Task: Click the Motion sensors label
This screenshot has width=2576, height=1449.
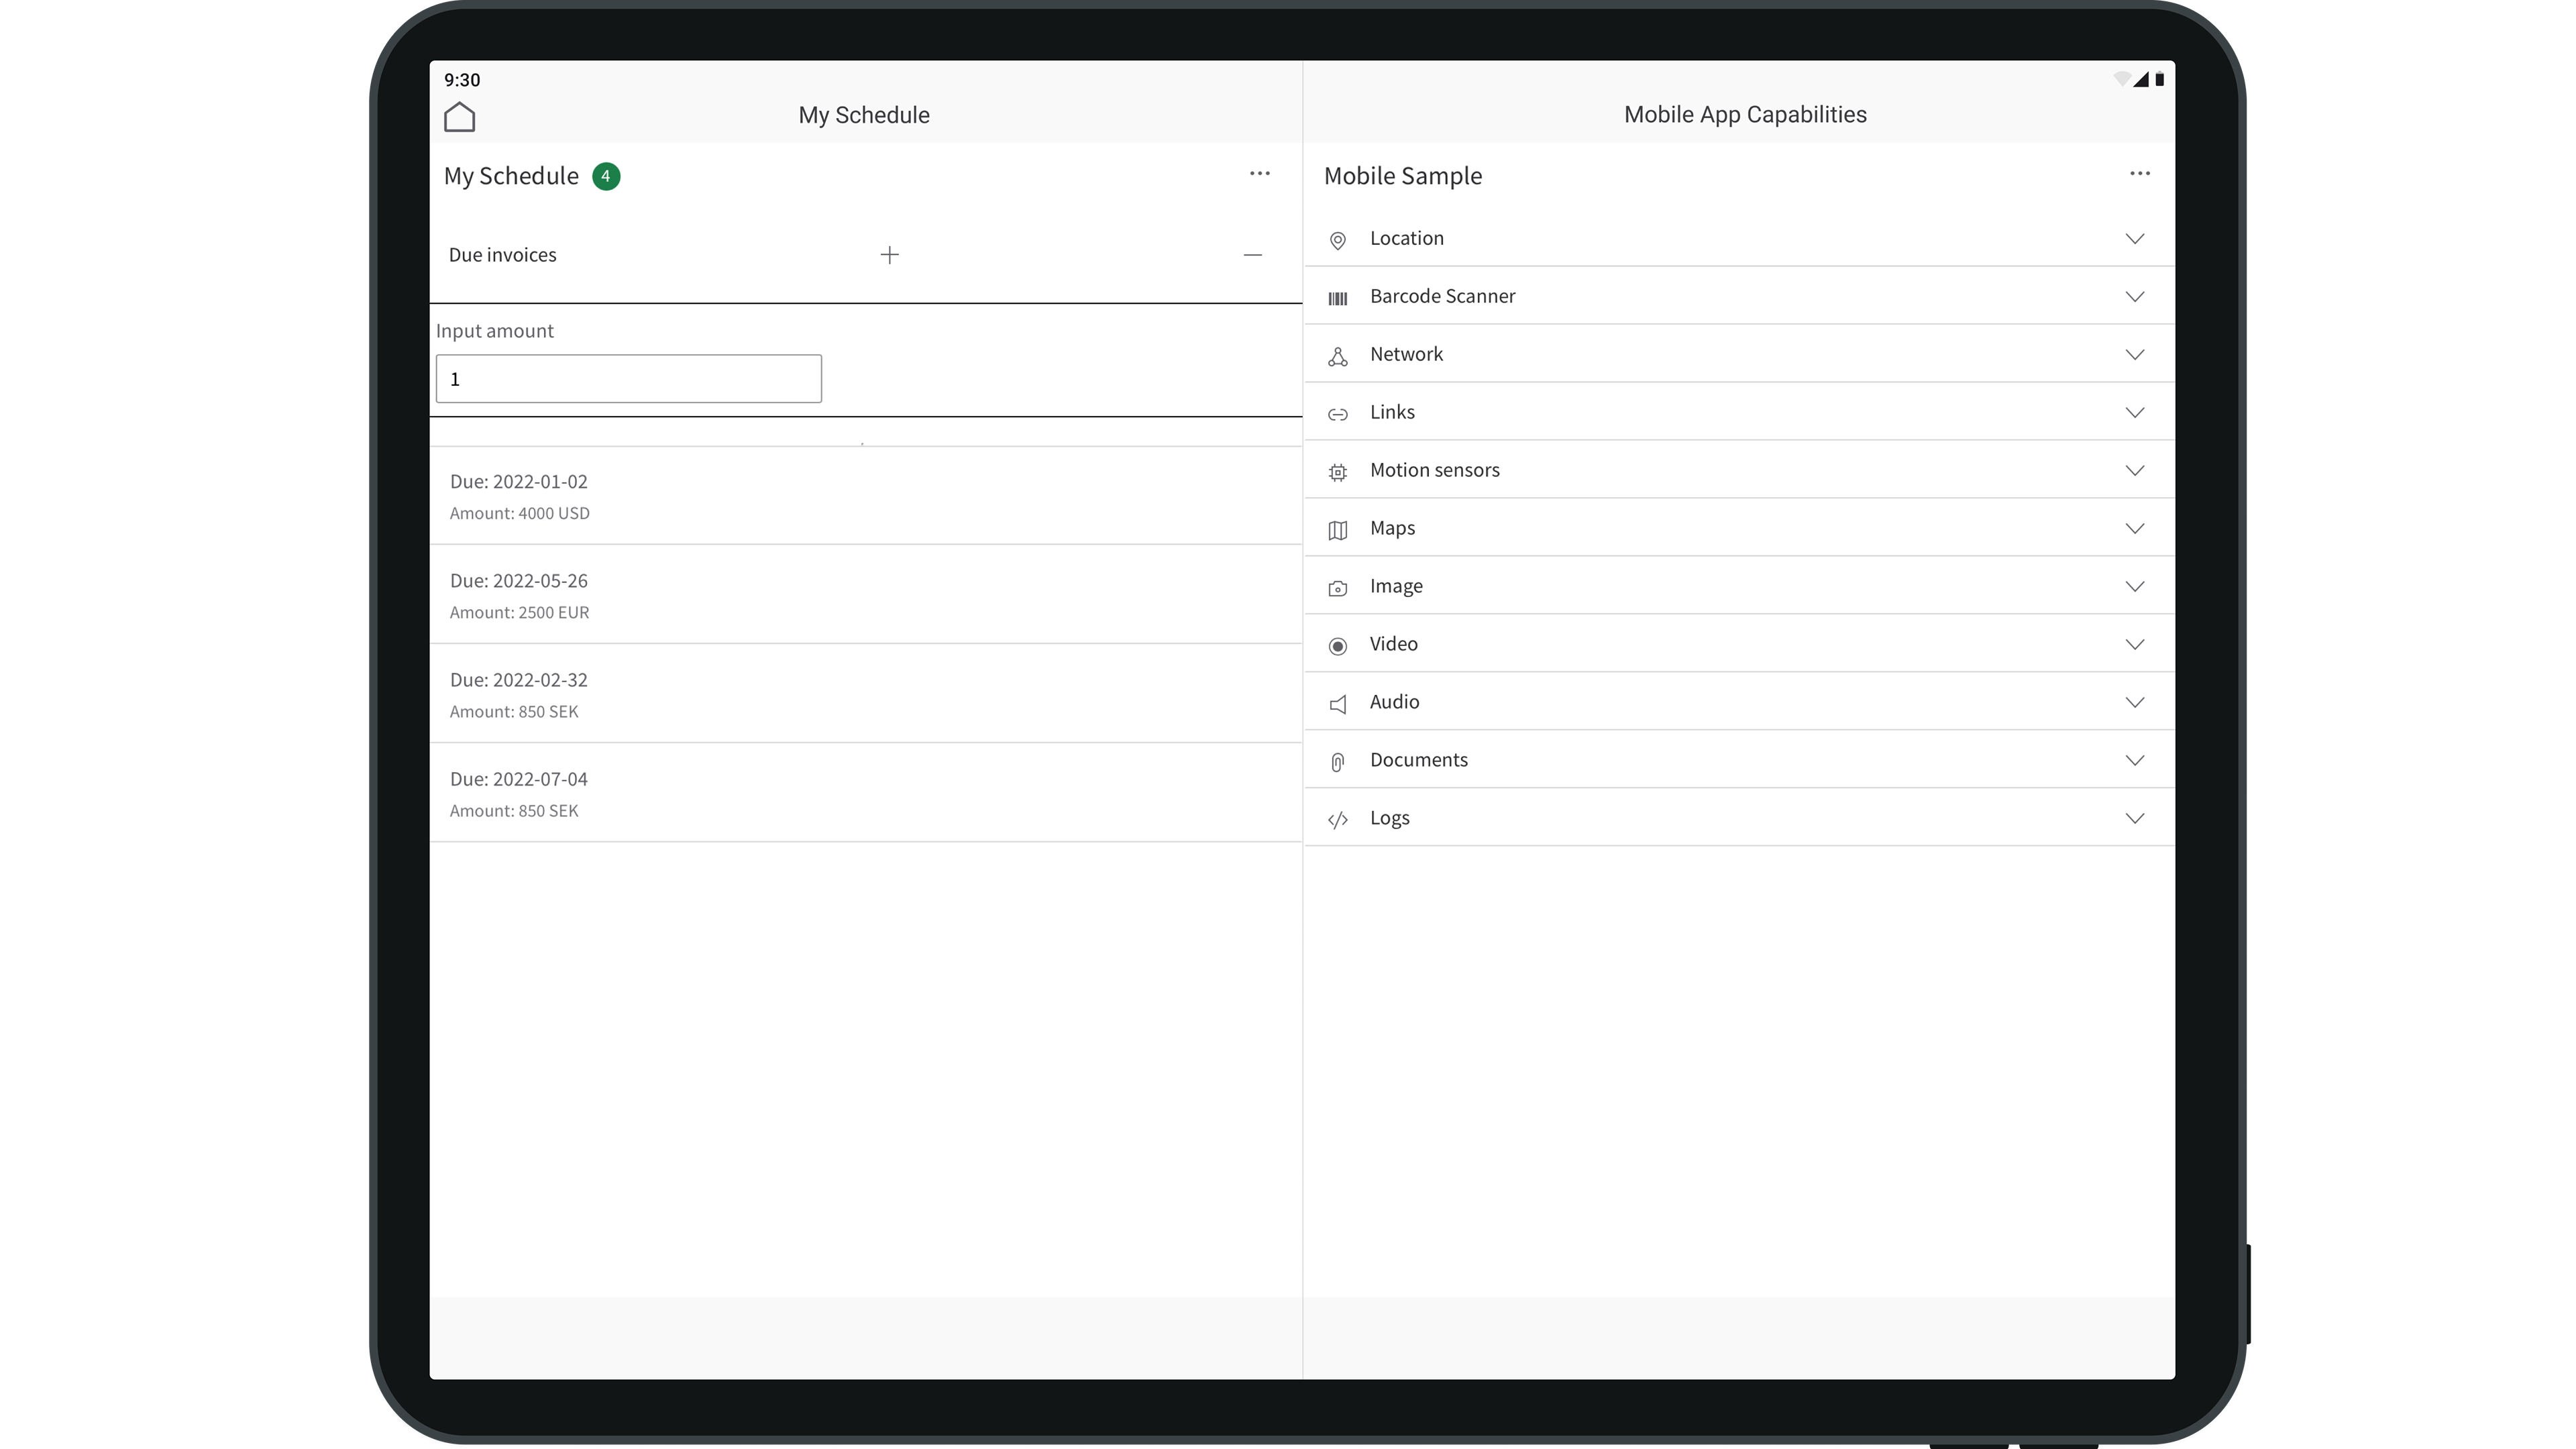Action: pyautogui.click(x=1434, y=470)
